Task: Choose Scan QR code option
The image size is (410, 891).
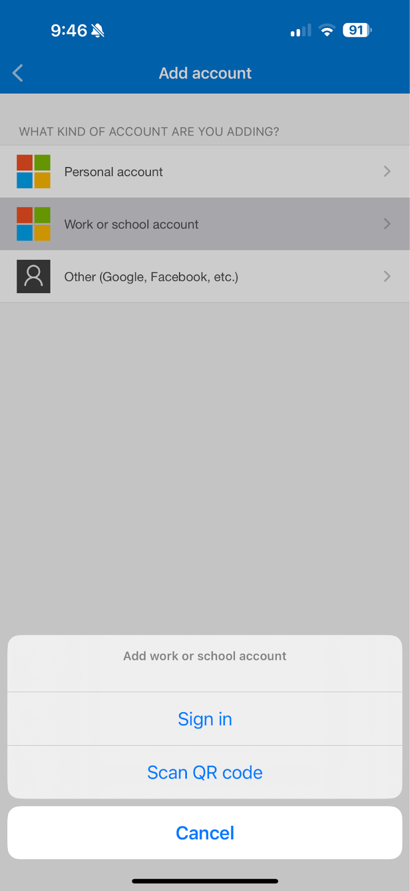Action: coord(205,772)
